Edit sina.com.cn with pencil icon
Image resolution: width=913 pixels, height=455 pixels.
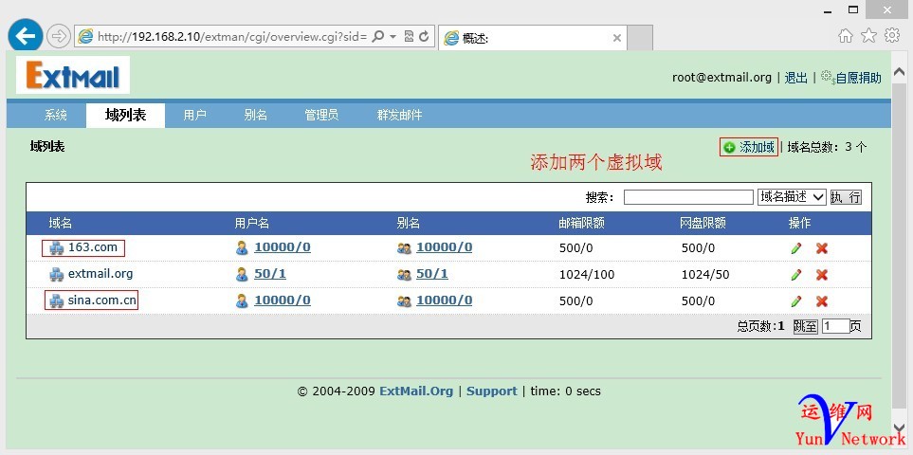pyautogui.click(x=796, y=301)
